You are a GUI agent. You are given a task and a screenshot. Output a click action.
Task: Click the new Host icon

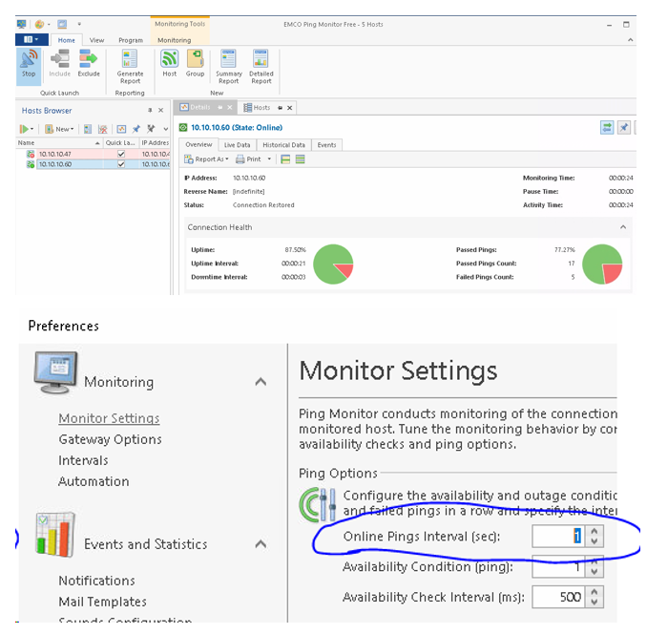click(x=169, y=62)
